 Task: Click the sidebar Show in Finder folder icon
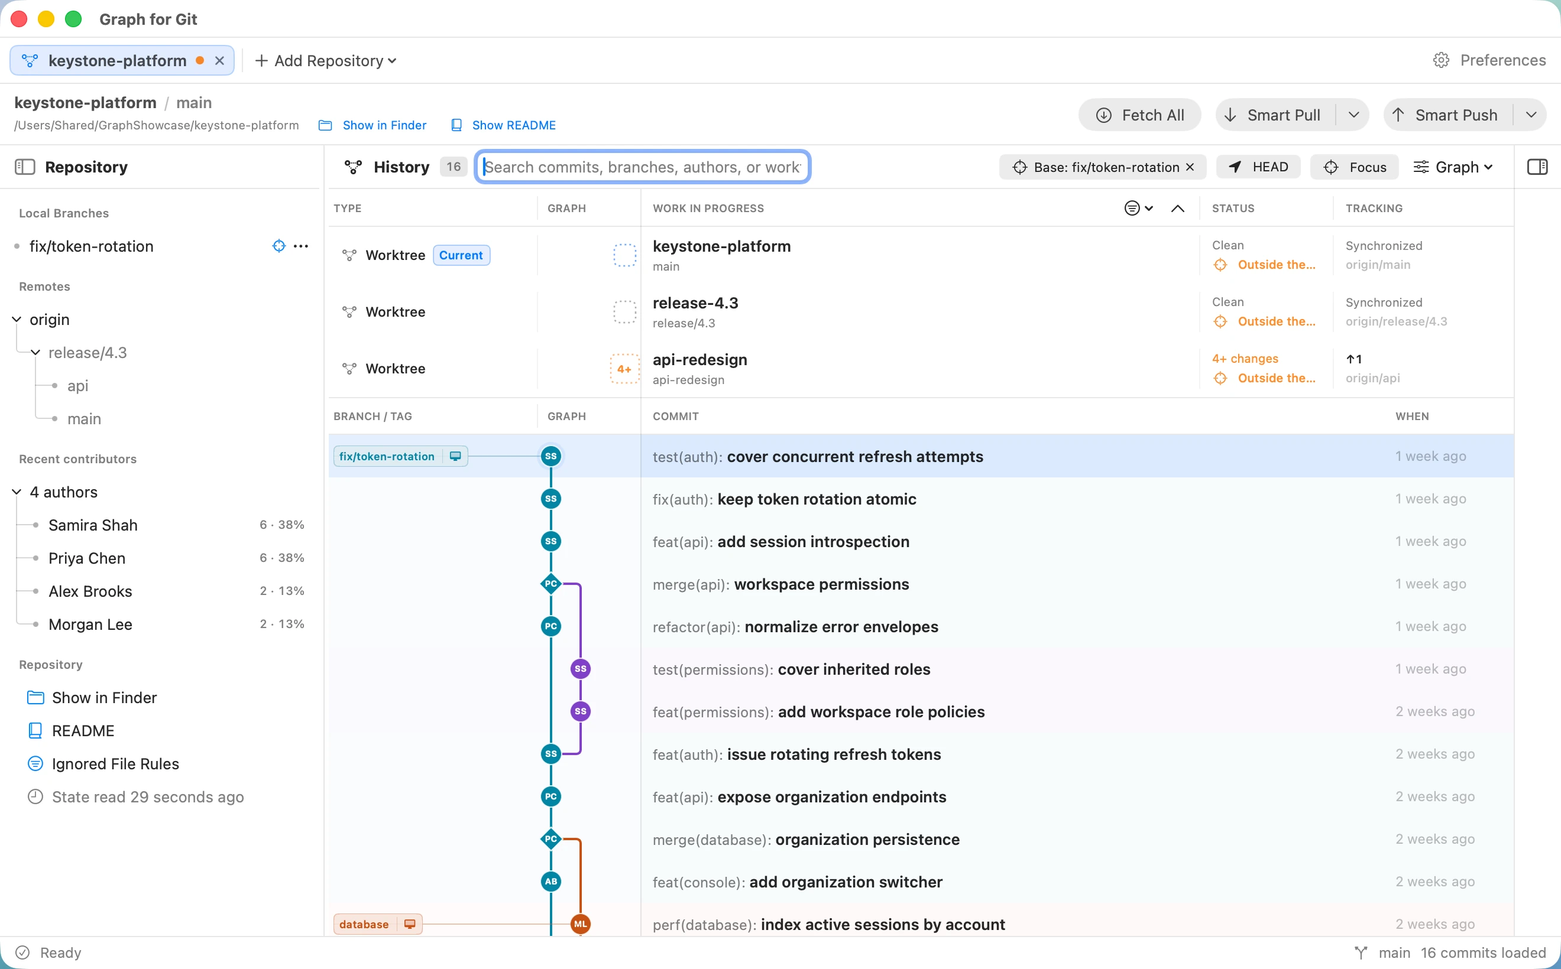[x=35, y=698]
